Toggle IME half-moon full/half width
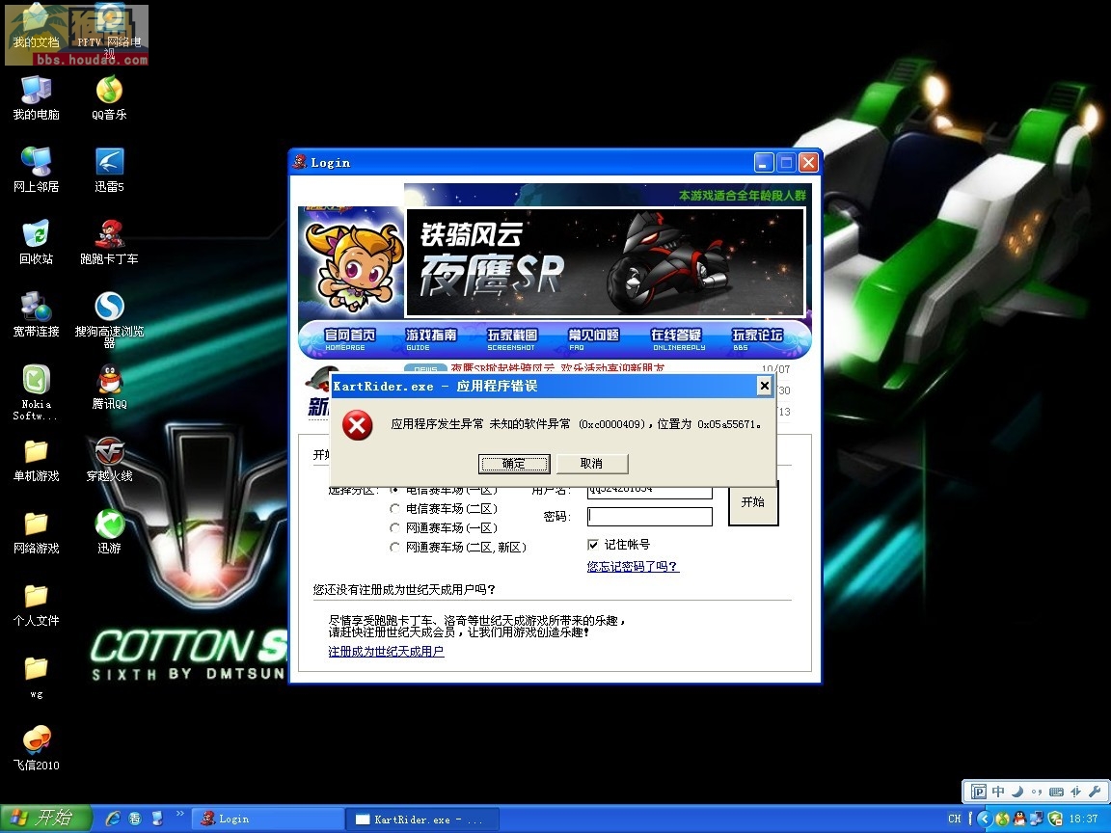Image resolution: width=1111 pixels, height=833 pixels. click(1017, 792)
